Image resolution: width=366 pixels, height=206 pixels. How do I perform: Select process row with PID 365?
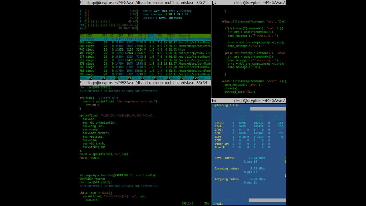click(x=145, y=67)
